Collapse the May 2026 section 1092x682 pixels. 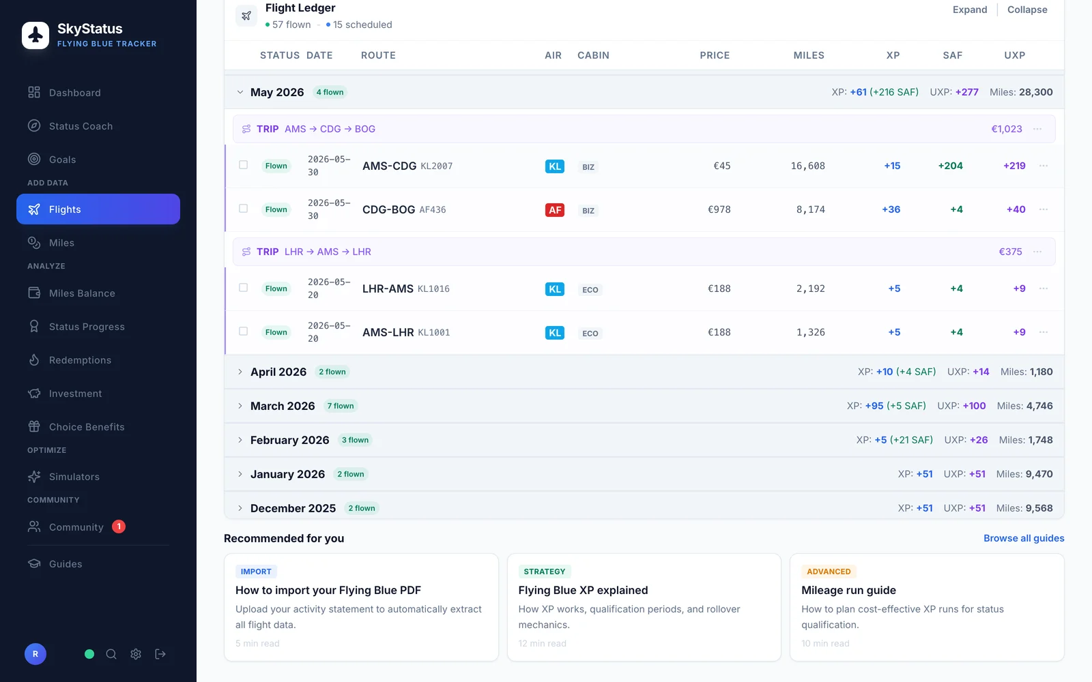click(240, 92)
